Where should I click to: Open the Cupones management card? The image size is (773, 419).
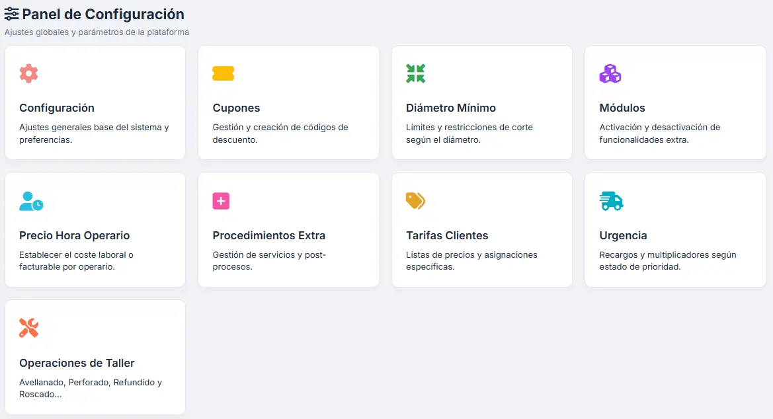point(288,102)
